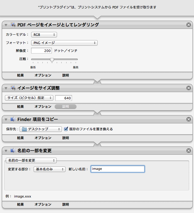
Task: Remove the 名前の一部を変更 action
Action: 189,150
